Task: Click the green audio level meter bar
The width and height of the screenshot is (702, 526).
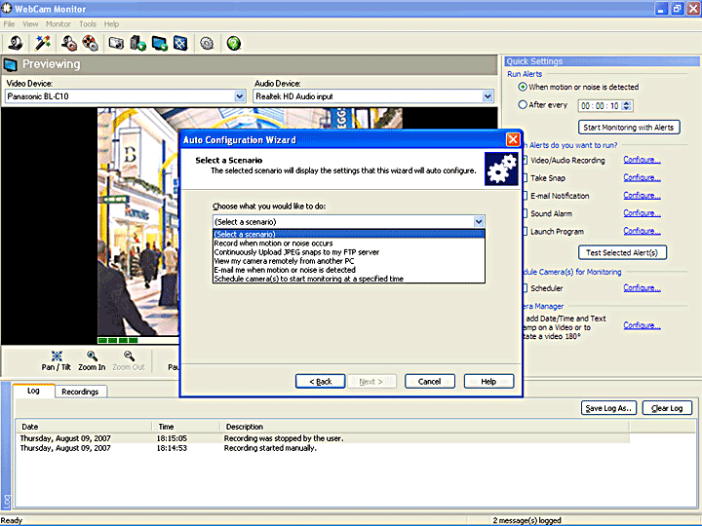Action: [x=118, y=341]
